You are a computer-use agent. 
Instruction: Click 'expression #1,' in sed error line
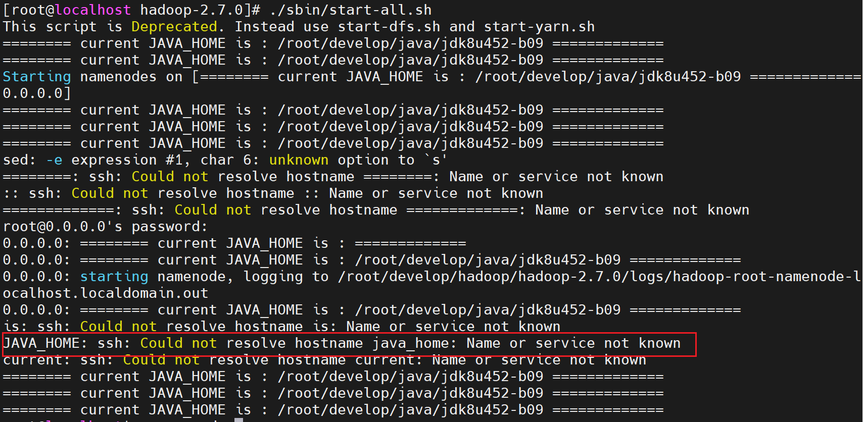[x=131, y=160]
